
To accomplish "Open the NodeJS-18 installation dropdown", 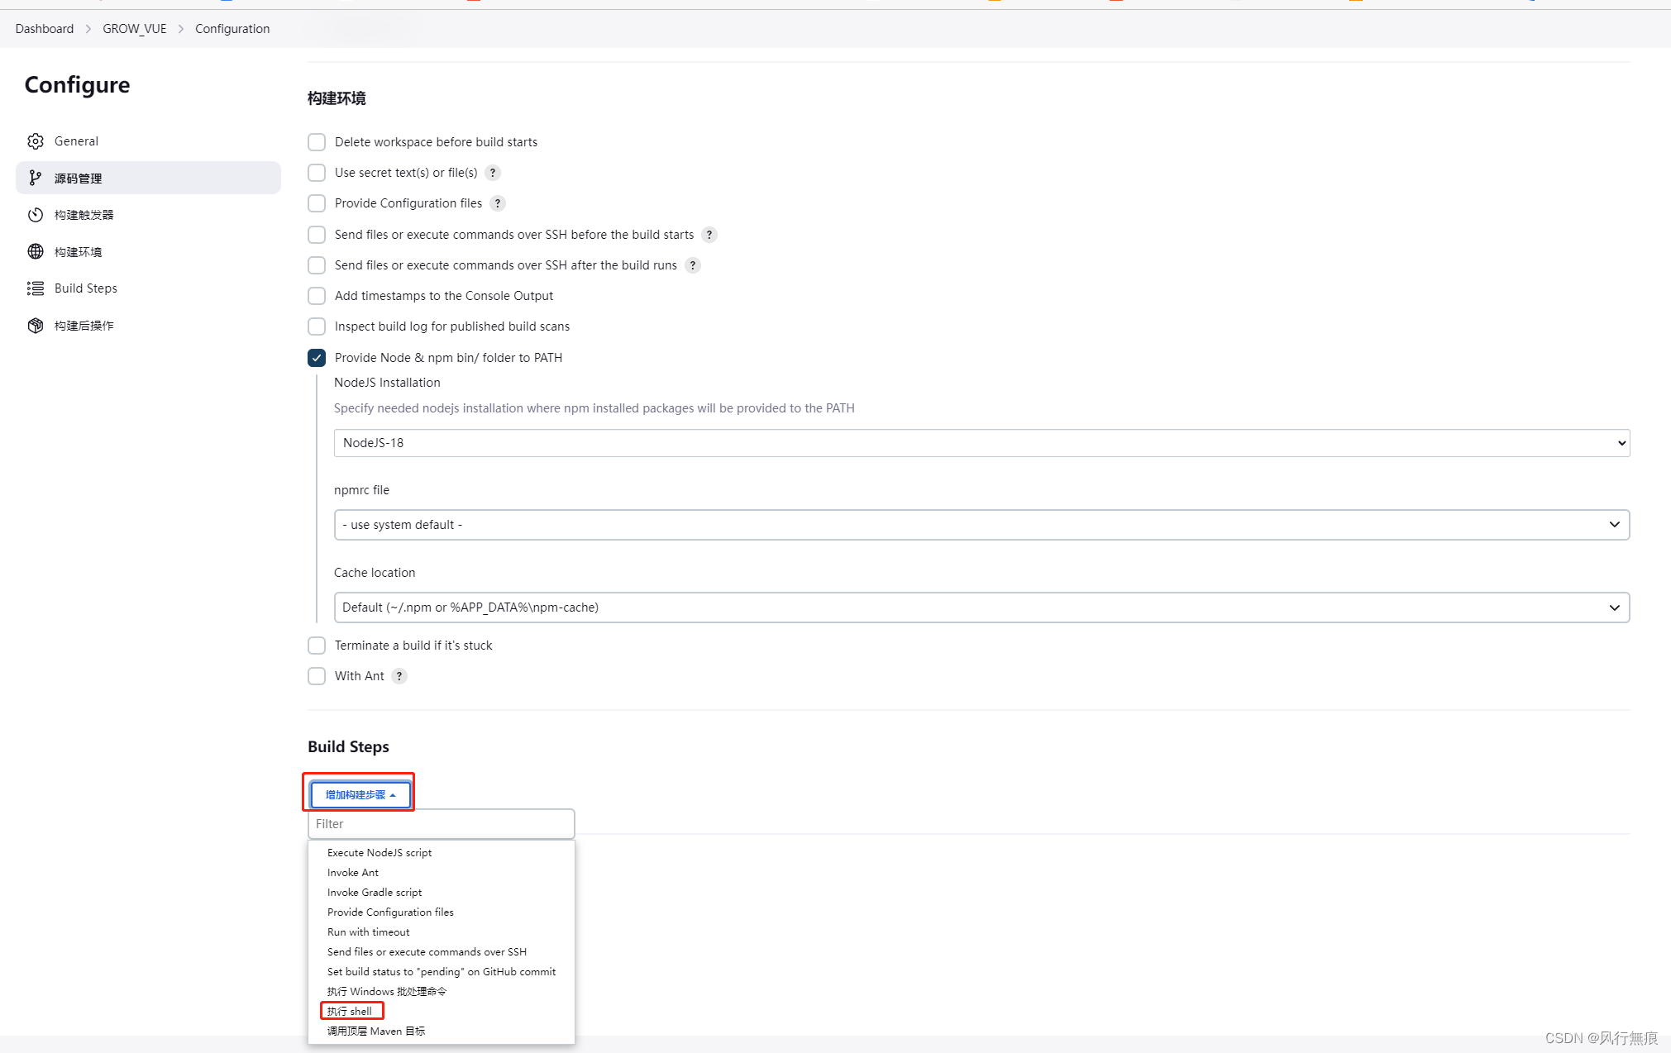I will 981,443.
